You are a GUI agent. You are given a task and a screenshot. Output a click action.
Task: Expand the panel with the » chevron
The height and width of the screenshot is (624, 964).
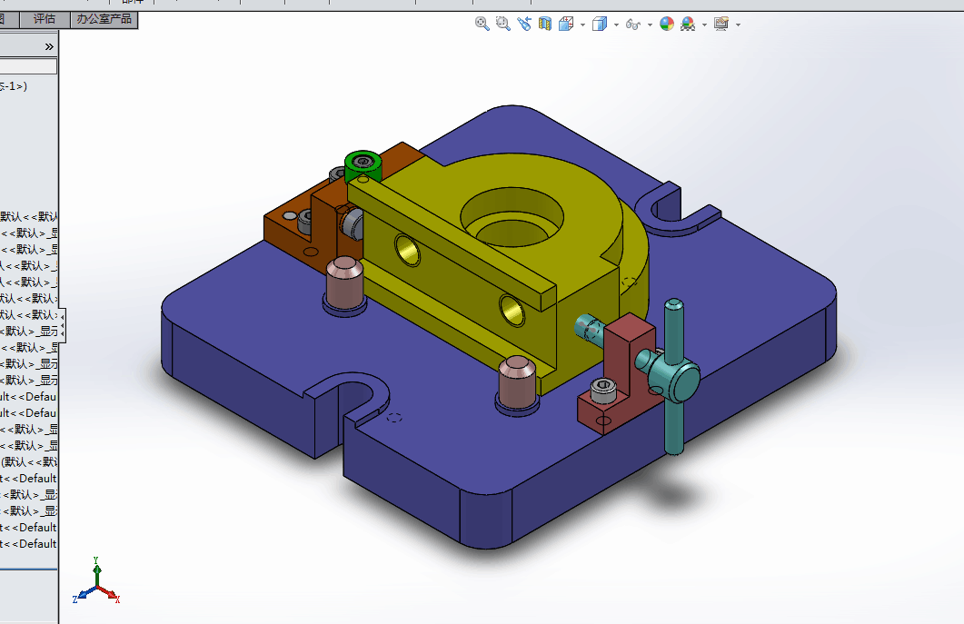[x=49, y=46]
